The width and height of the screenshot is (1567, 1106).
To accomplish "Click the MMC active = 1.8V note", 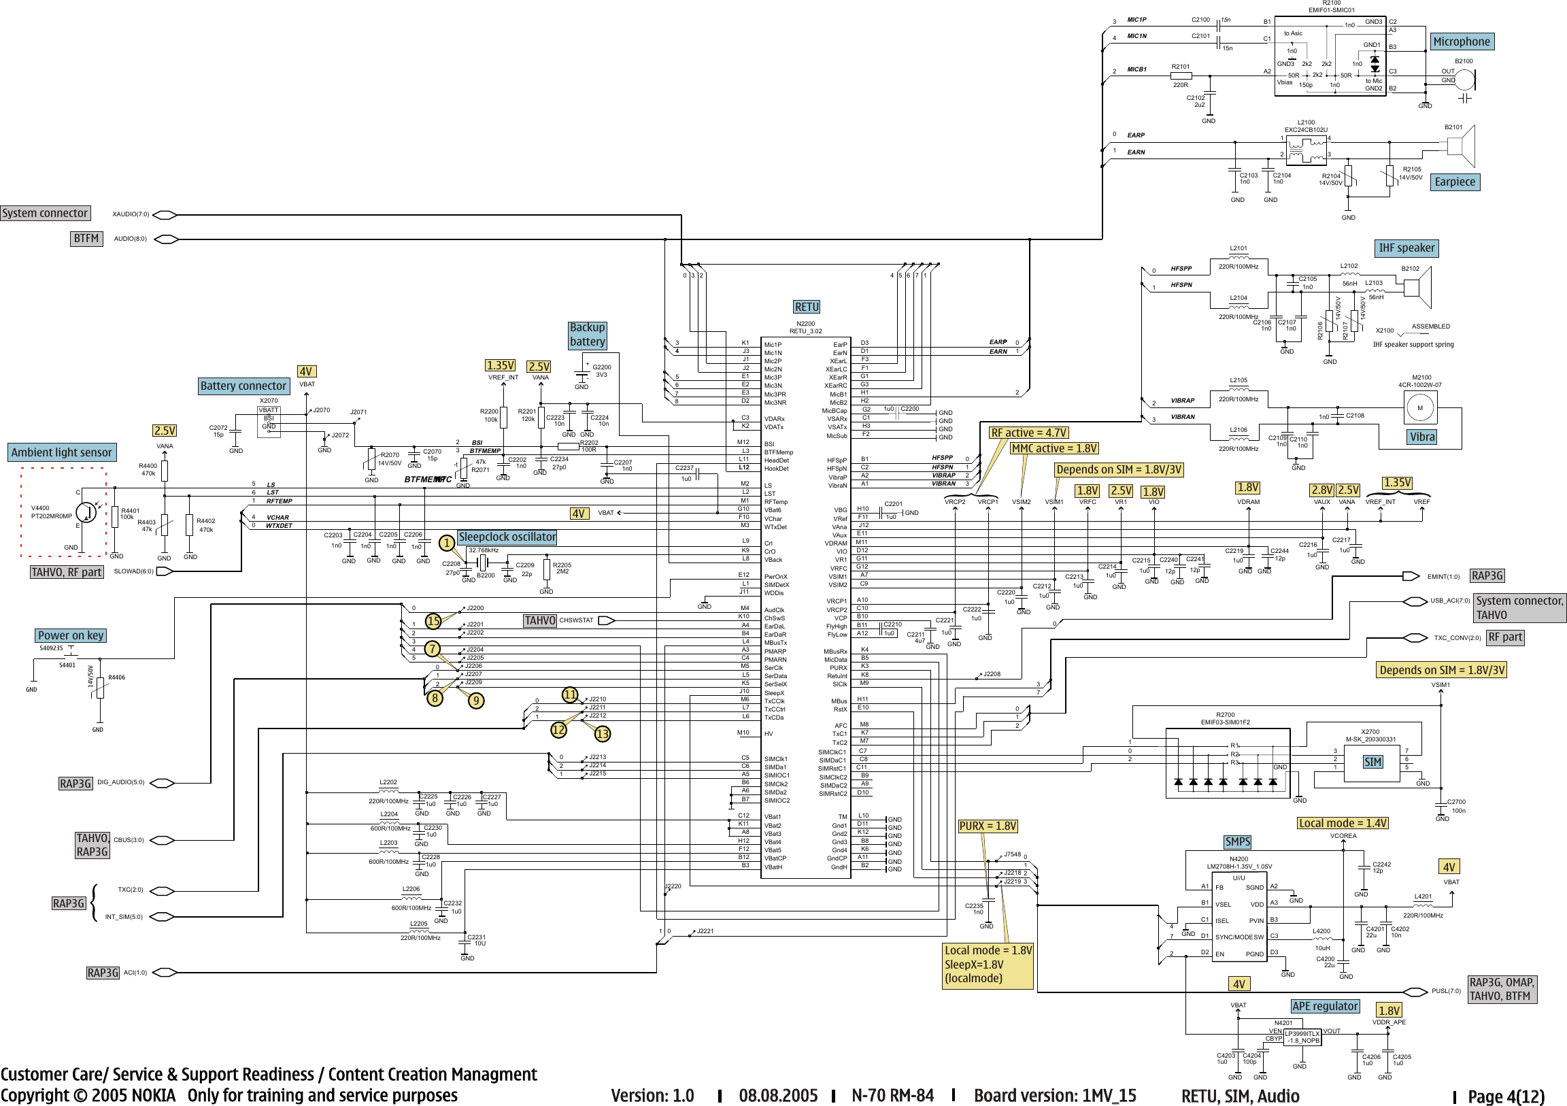I will click(1054, 448).
